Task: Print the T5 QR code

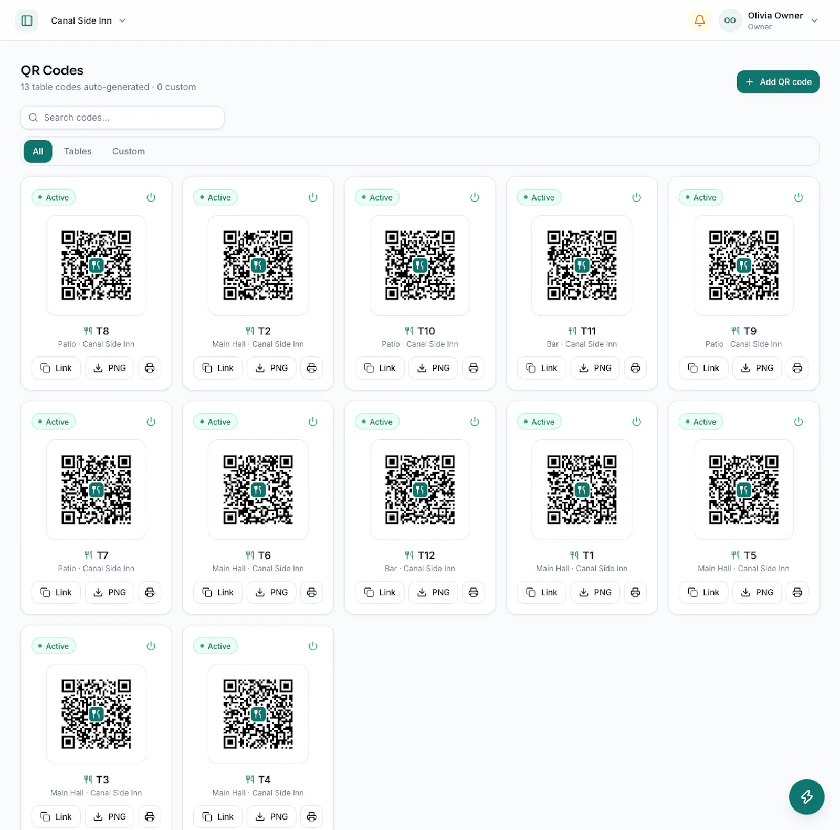Action: click(797, 592)
